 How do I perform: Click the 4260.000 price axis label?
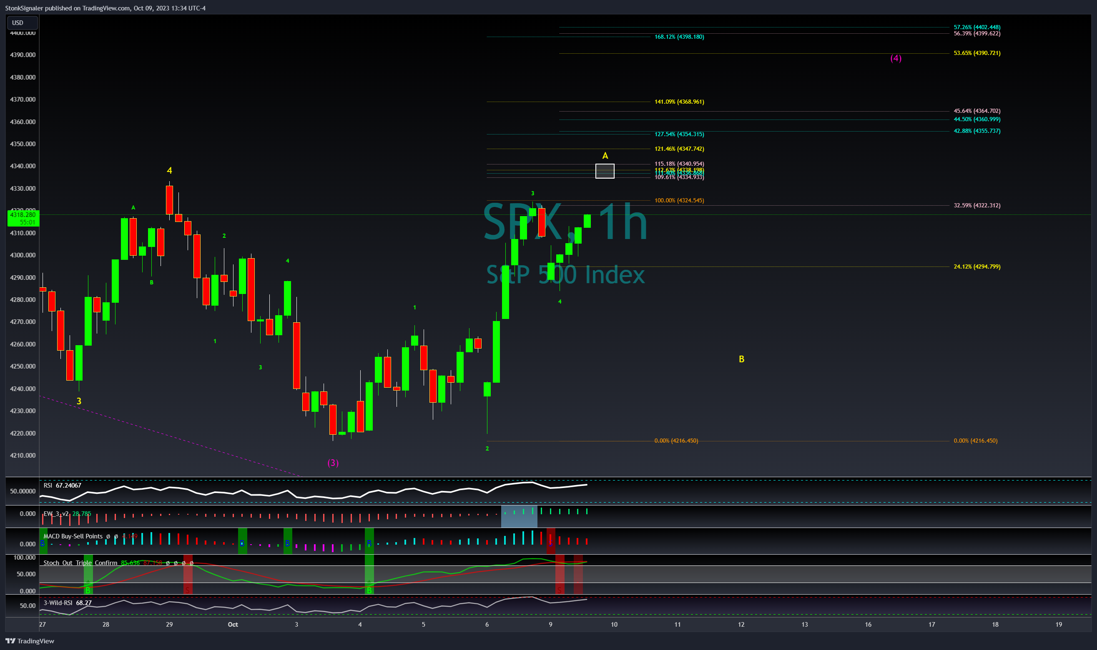pyautogui.click(x=23, y=344)
